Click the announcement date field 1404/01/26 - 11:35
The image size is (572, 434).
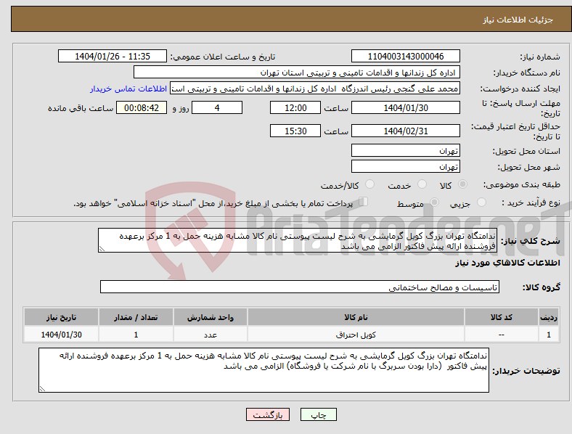coord(113,56)
